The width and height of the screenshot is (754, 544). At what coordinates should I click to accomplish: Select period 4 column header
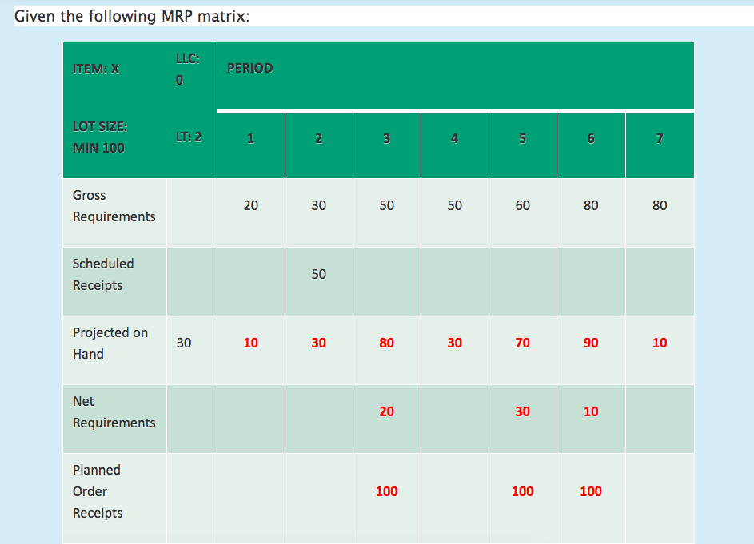(454, 137)
